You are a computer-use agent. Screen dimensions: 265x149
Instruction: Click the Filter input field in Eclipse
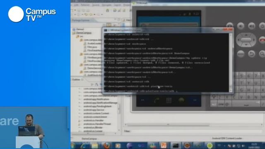point(196,131)
